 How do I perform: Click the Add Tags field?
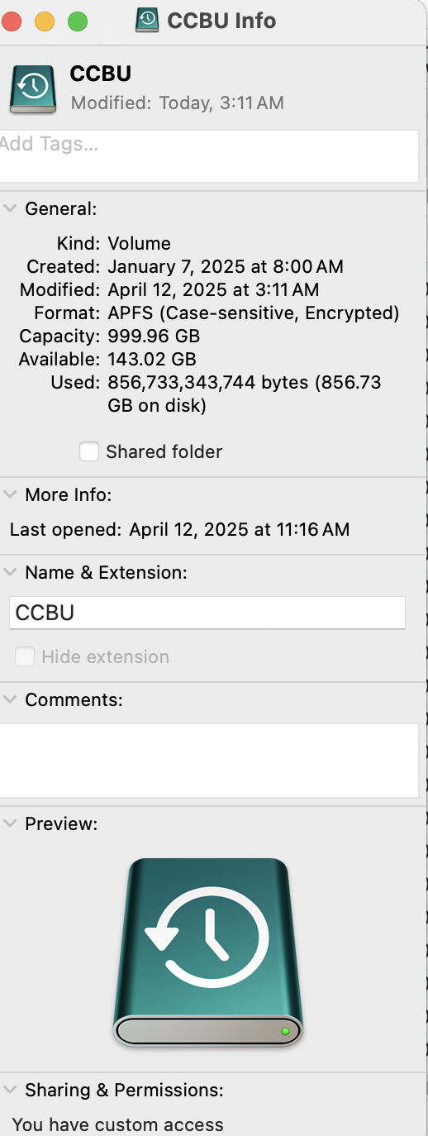coord(209,156)
